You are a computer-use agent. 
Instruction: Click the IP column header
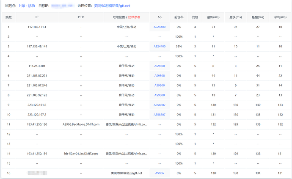37,17
